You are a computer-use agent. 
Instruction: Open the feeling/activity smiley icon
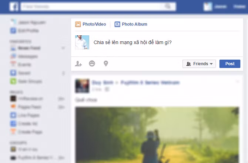coord(92,64)
